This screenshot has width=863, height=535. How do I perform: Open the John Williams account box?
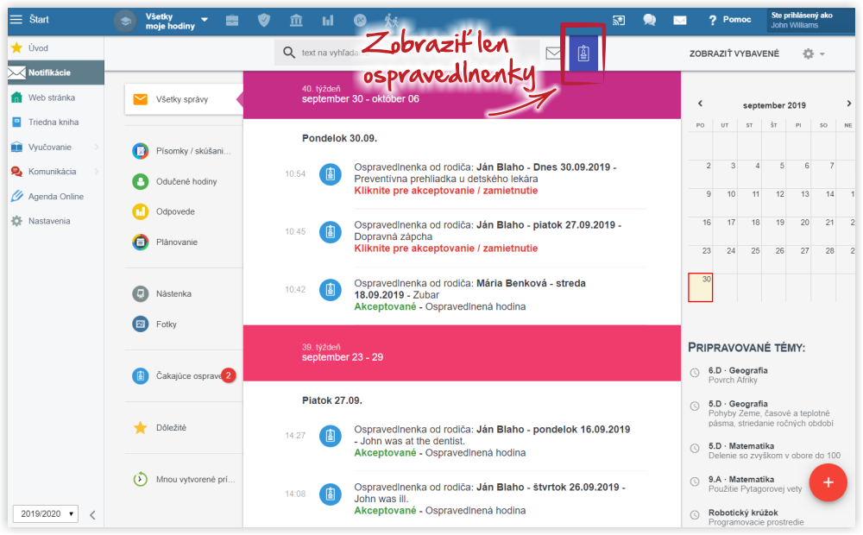(x=810, y=21)
